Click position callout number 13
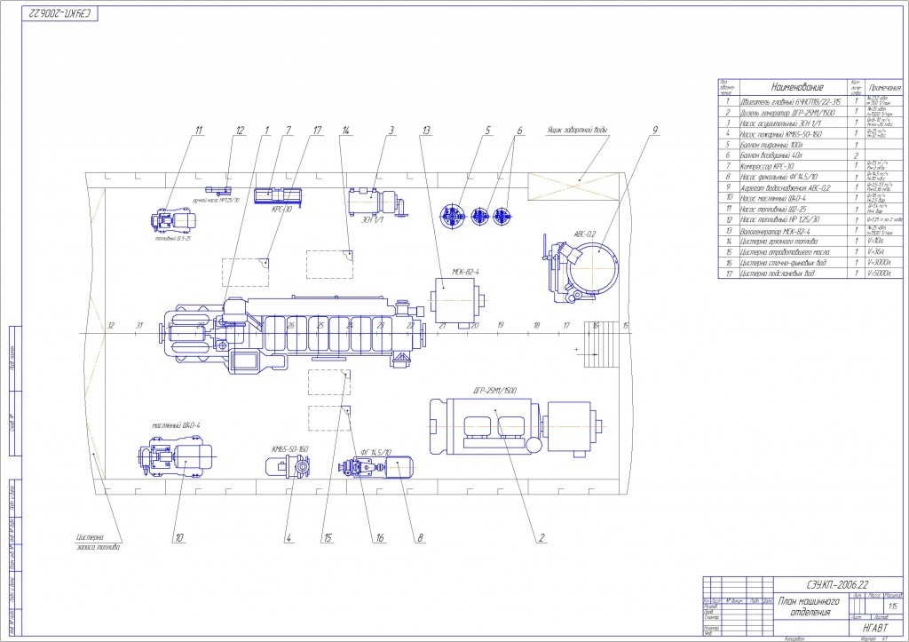This screenshot has height=642, width=909. point(426,131)
